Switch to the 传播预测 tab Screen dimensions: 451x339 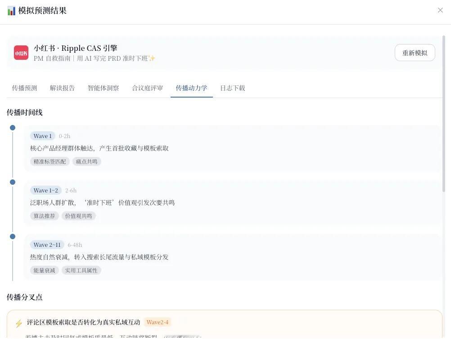[x=24, y=88]
